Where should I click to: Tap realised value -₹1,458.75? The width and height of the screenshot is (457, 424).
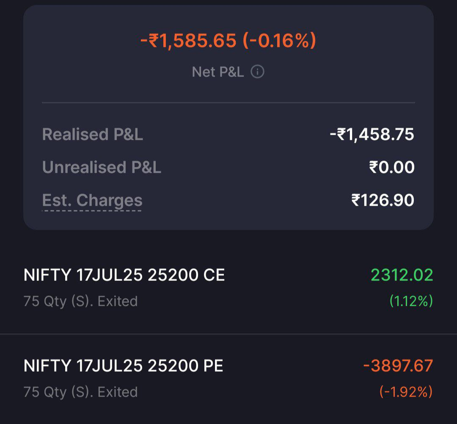coord(372,134)
